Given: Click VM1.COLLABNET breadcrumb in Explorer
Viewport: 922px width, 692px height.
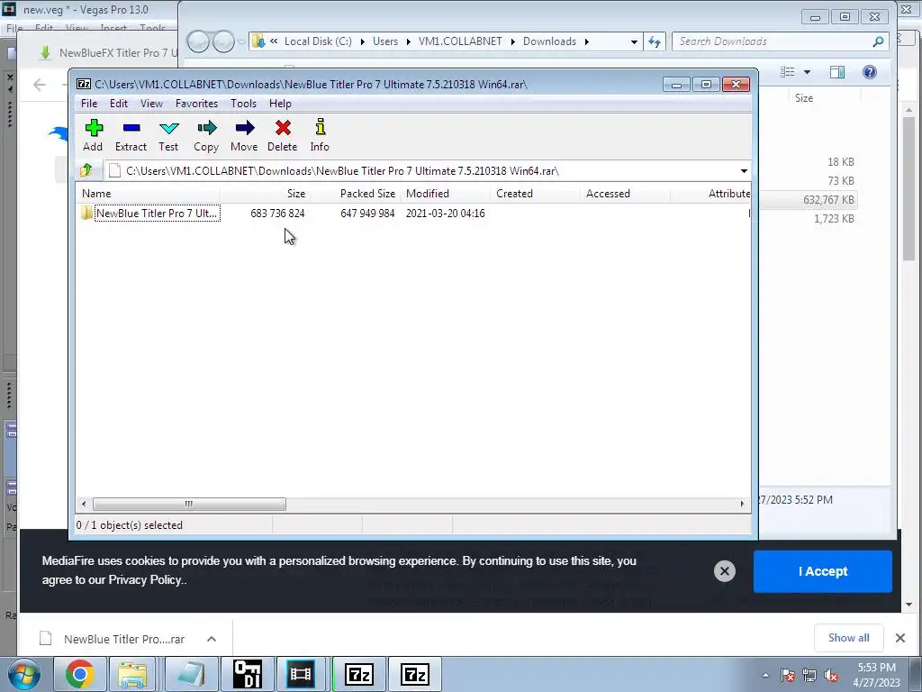Looking at the screenshot, I should coord(460,41).
